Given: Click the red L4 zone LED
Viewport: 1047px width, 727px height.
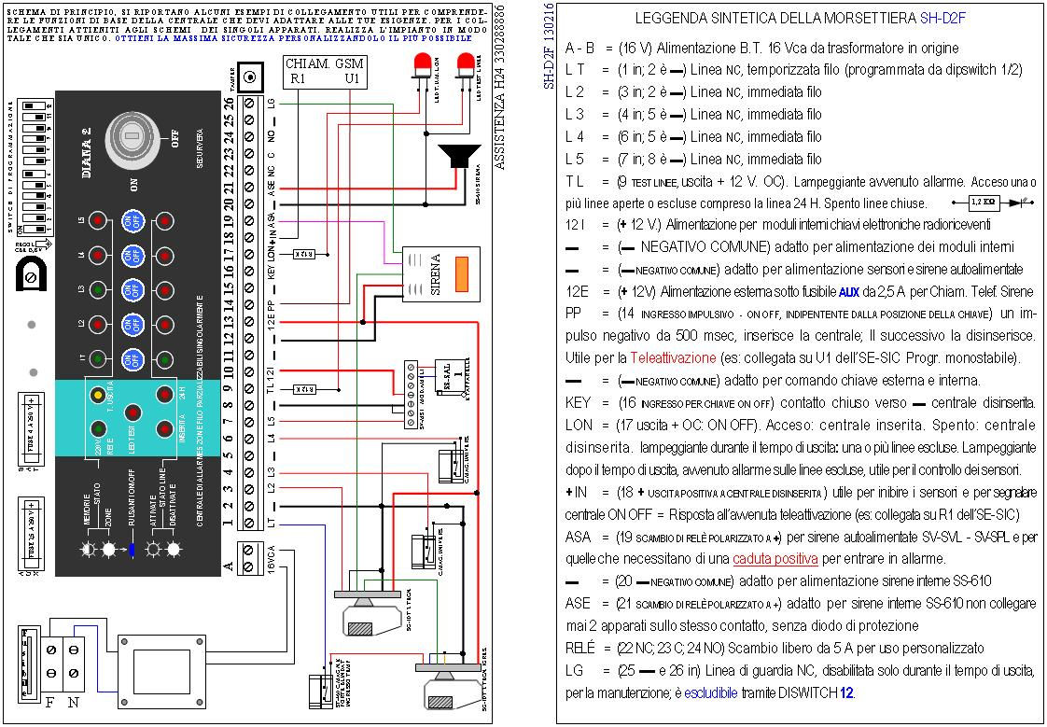Looking at the screenshot, I should click(98, 255).
